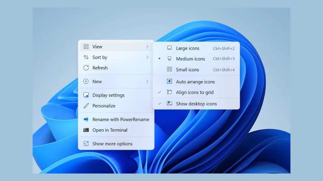Screen dimensions: 323x181
Task: Open Display settings
Action: pos(108,95)
